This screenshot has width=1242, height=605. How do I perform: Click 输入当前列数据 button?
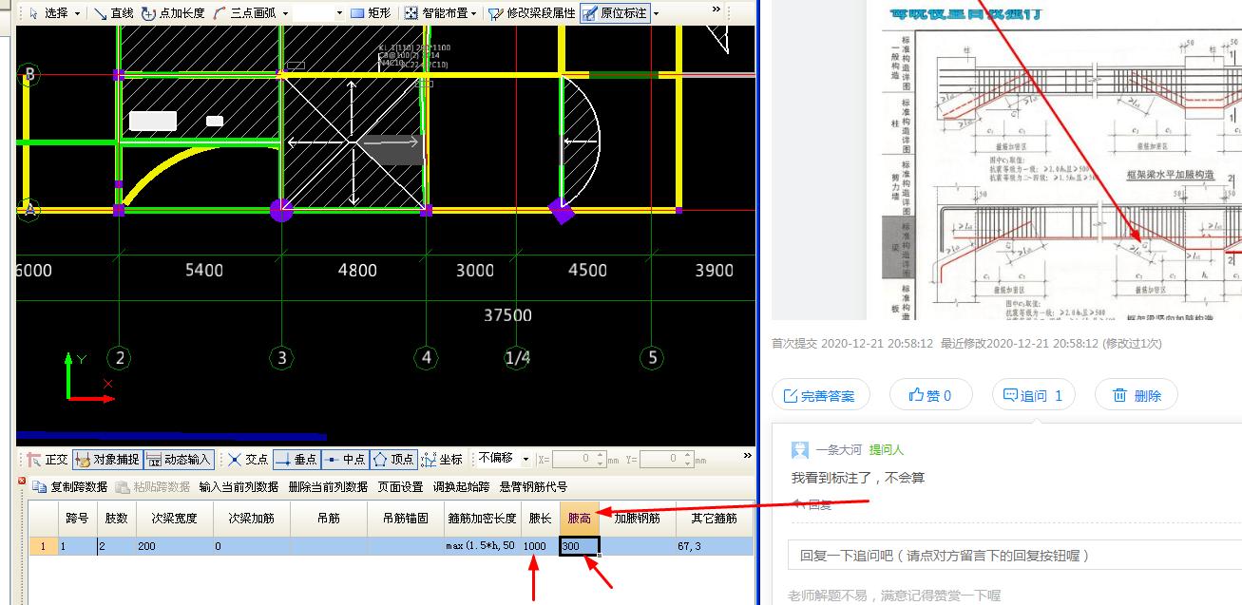click(239, 487)
